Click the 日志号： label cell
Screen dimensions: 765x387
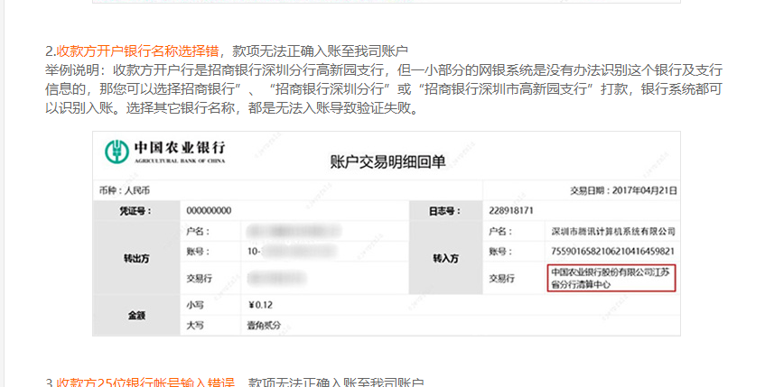coord(445,210)
